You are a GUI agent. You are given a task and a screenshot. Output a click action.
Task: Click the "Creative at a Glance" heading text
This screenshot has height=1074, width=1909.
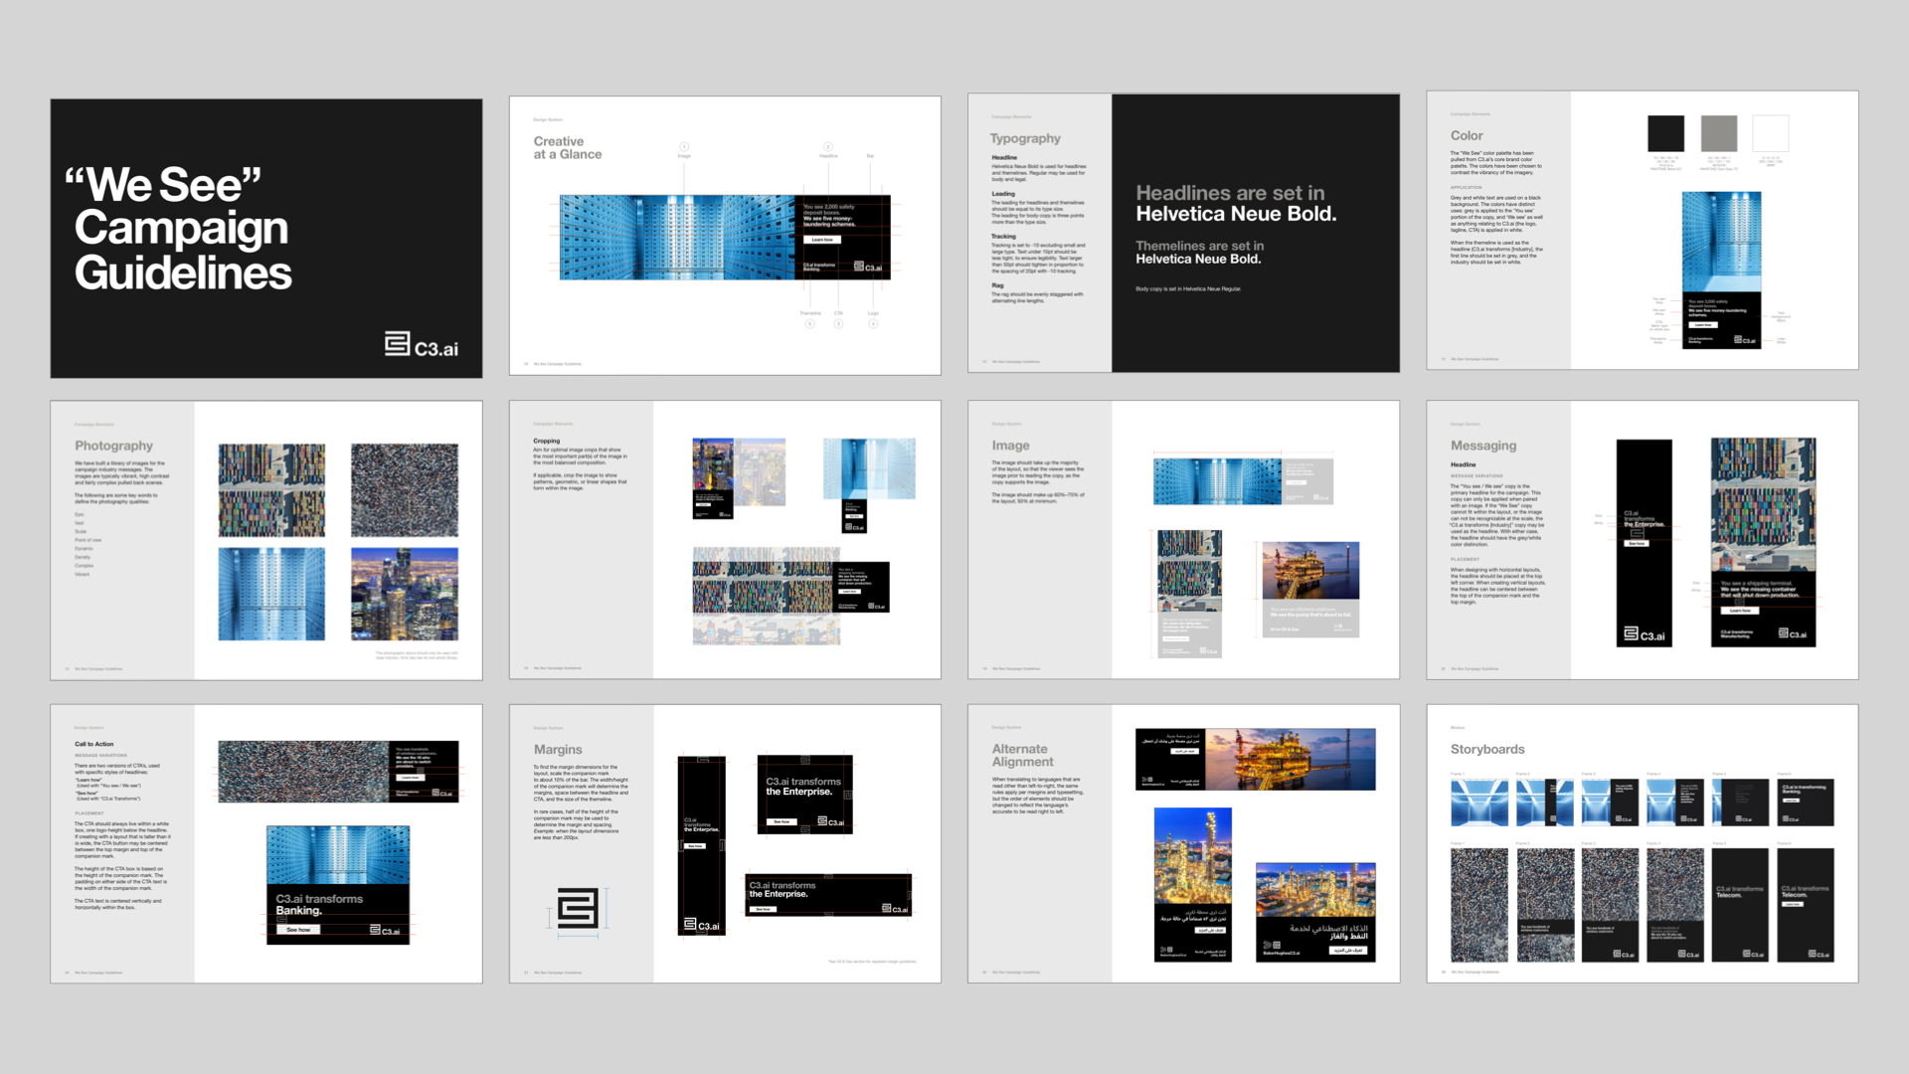[x=568, y=148]
